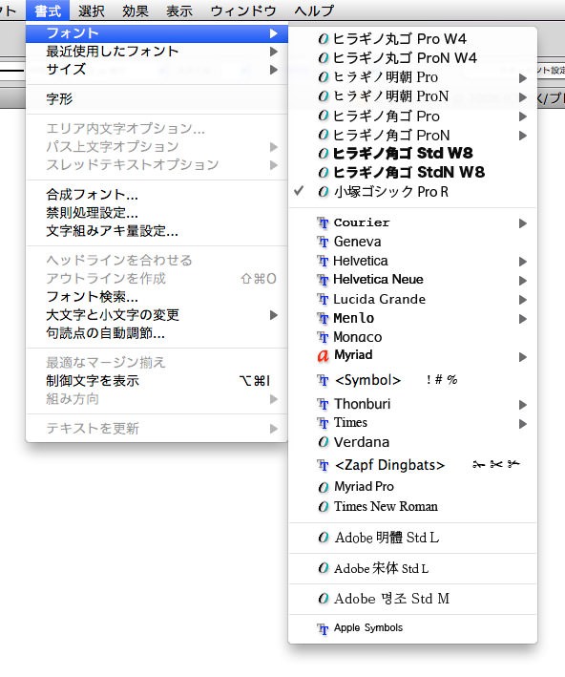Click OpenType icon beside Adobe 明體 Std L
This screenshot has height=677, width=565.
coord(324,538)
